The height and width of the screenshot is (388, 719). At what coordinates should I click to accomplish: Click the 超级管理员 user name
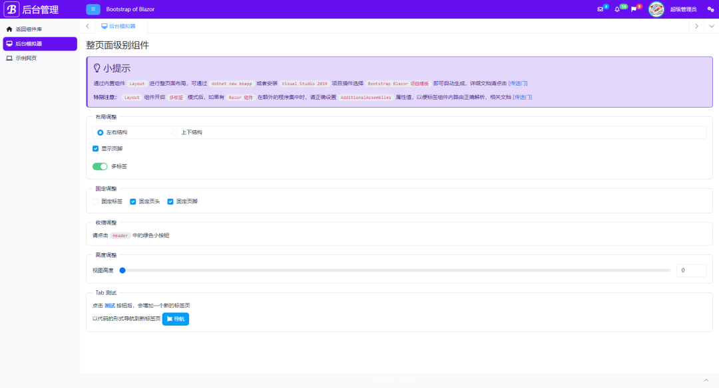[683, 9]
